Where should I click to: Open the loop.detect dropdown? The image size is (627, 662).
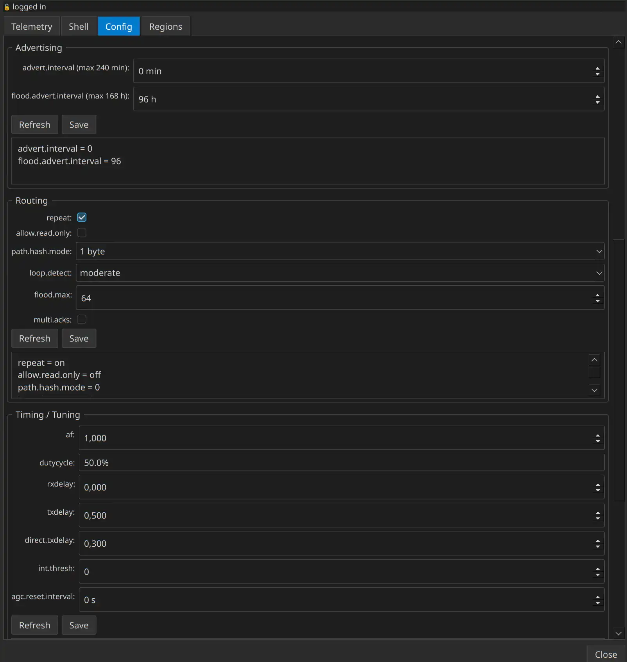pyautogui.click(x=340, y=273)
